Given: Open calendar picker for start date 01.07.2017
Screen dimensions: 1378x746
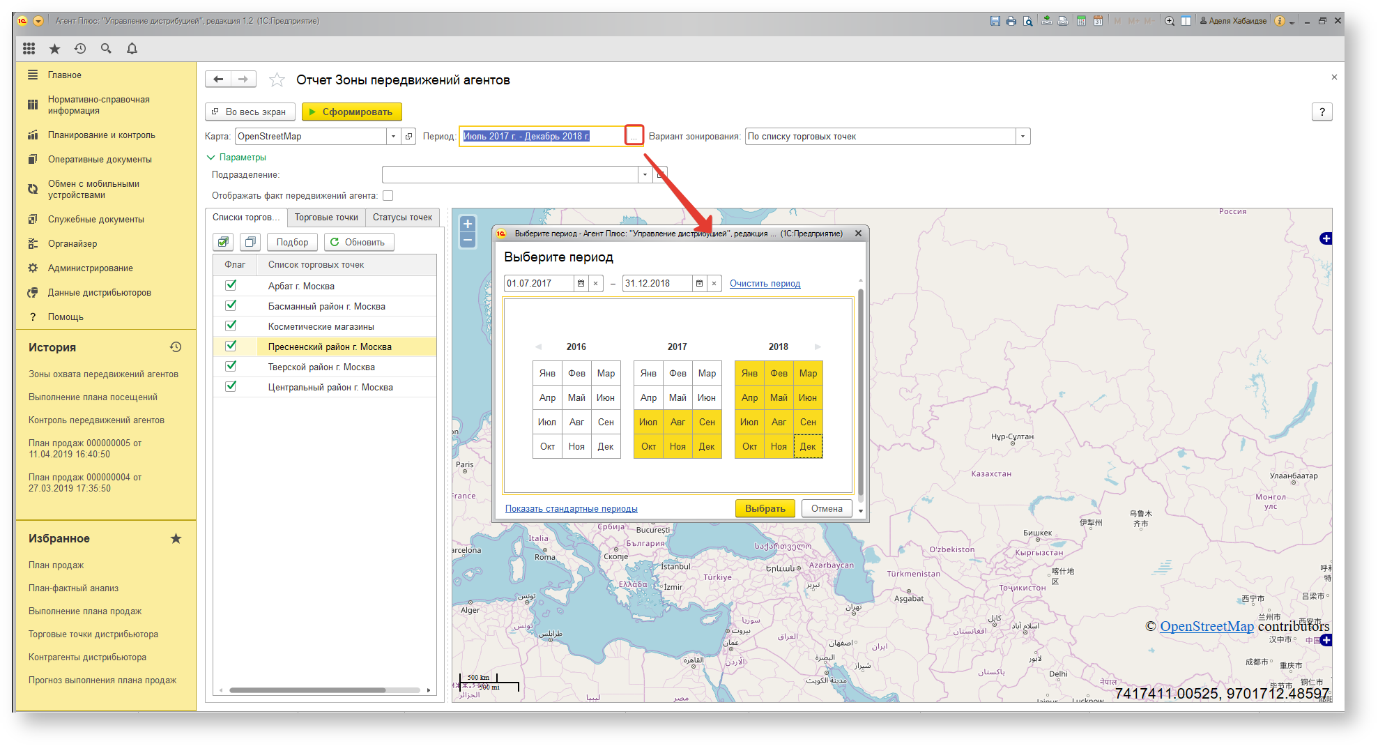Looking at the screenshot, I should pyautogui.click(x=581, y=283).
